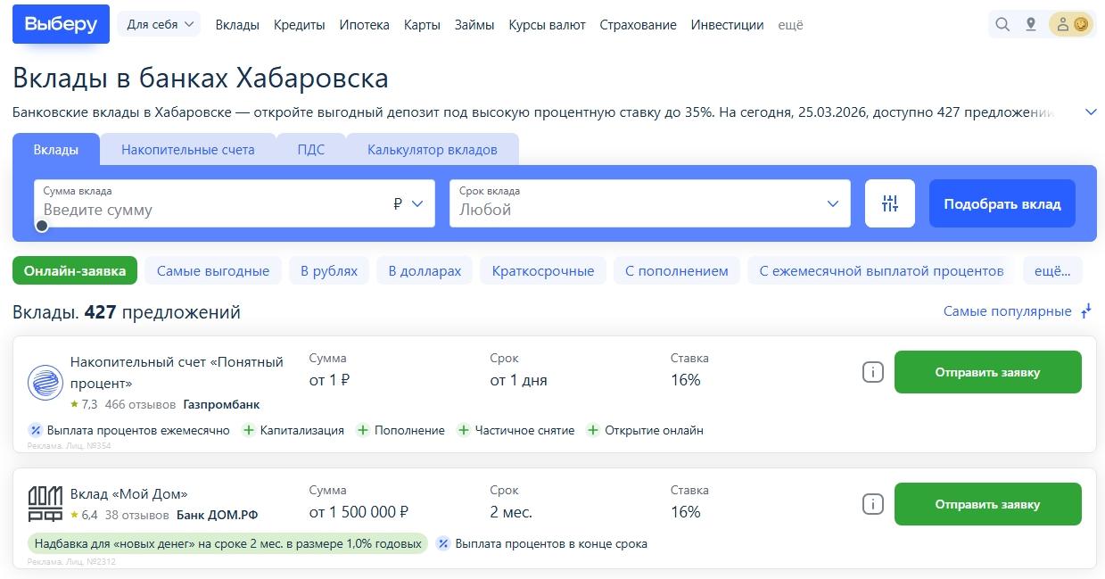Open the «Для себя» dropdown

tap(160, 25)
